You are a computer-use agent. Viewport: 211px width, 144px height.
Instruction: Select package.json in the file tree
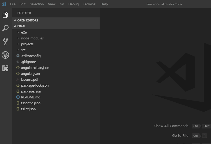point(31,91)
